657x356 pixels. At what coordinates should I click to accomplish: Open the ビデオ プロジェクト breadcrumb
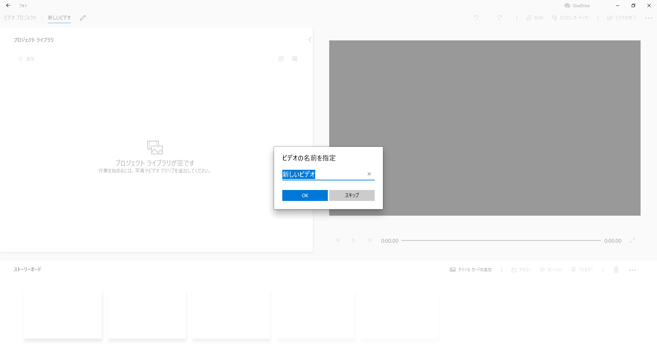point(21,17)
